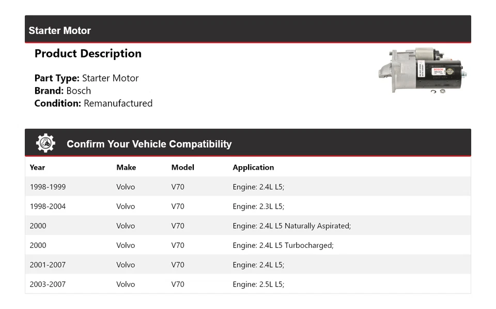Select the Engine: 2.3L L5 application cell
The width and height of the screenshot is (496, 309).
(258, 207)
